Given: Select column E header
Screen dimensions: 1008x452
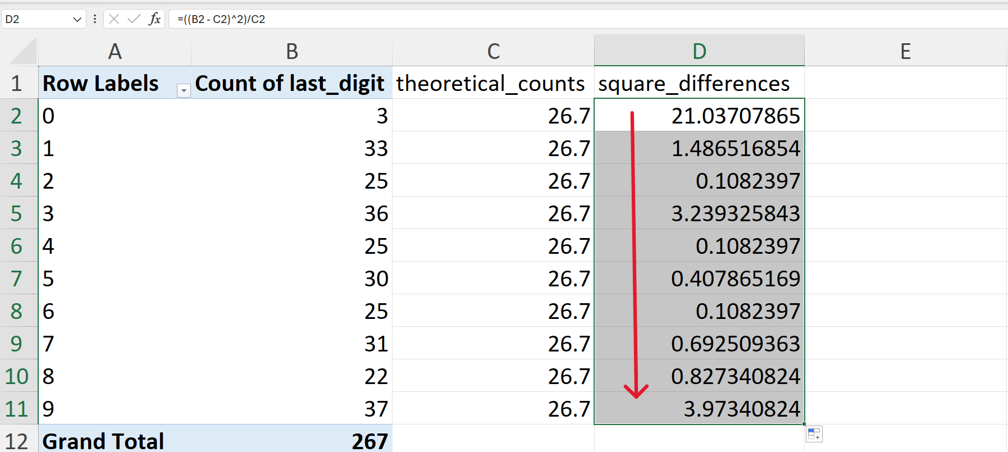Looking at the screenshot, I should tap(906, 51).
